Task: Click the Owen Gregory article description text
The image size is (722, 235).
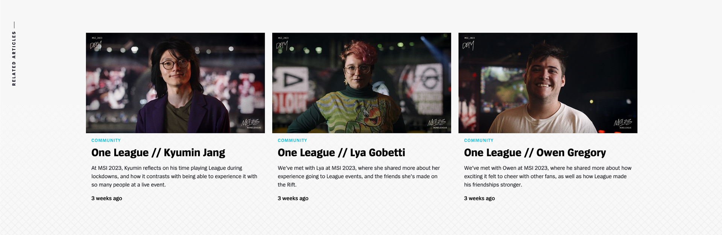Action: pyautogui.click(x=548, y=176)
